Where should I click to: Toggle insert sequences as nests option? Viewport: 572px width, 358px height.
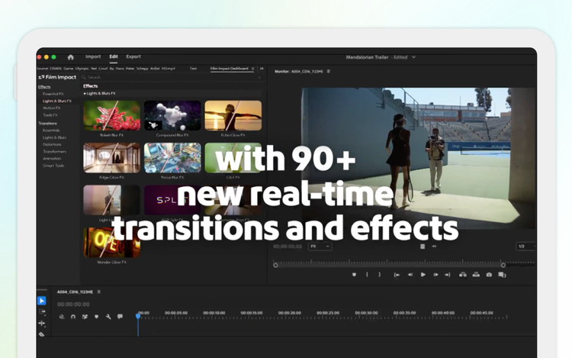[x=61, y=317]
